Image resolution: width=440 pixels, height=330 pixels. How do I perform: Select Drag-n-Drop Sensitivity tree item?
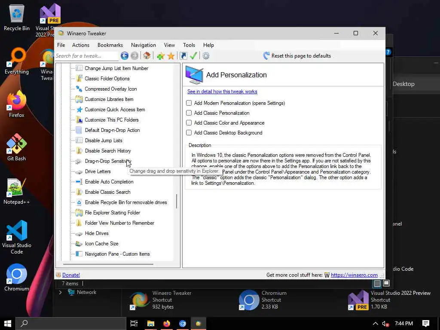[x=108, y=161]
